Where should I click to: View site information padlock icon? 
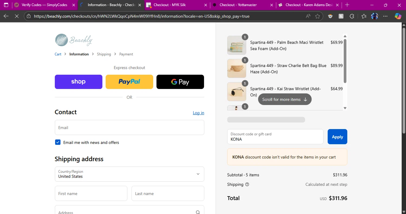(x=29, y=16)
